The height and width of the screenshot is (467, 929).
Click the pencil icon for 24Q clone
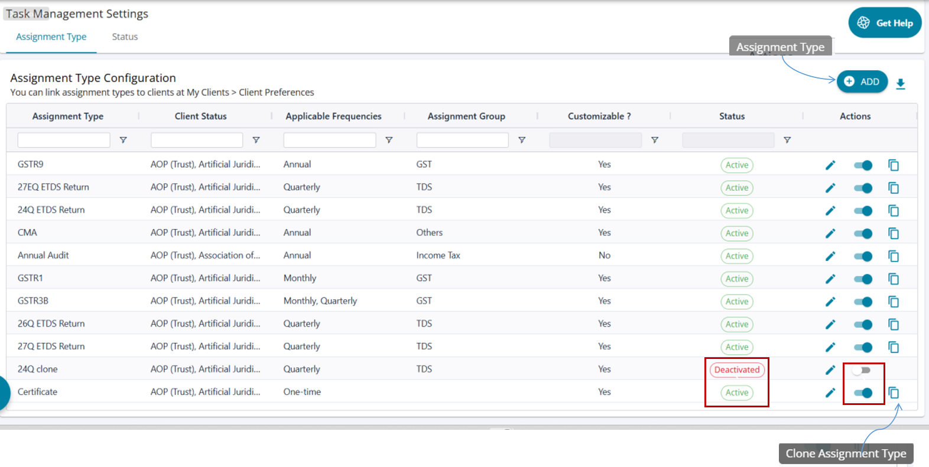point(830,370)
